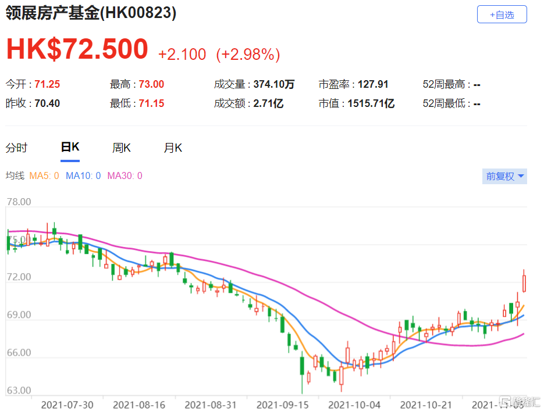The height and width of the screenshot is (412, 544).
Task: Click the change amount +2.100
Action: (x=182, y=55)
